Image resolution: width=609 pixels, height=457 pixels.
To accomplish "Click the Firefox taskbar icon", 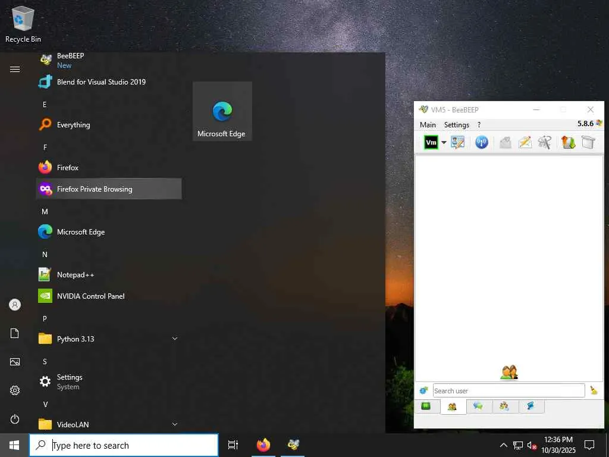I will 263,445.
